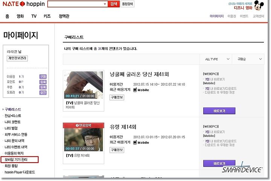Select 구매리스트 in the sidebar
This screenshot has height=181, width=271.
pos(13,109)
